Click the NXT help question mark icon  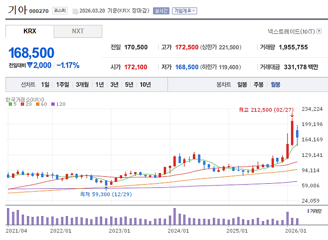click(x=318, y=31)
